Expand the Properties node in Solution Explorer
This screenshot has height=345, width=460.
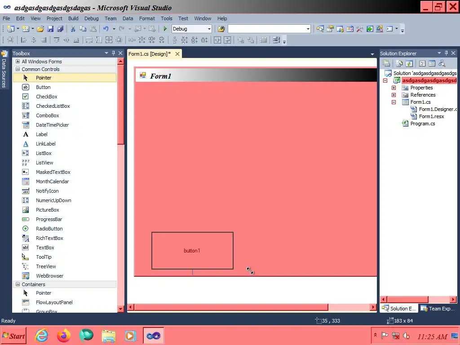click(x=394, y=88)
